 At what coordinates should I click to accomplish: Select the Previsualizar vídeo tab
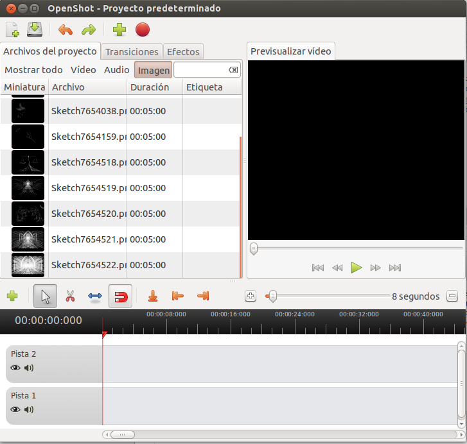click(291, 51)
